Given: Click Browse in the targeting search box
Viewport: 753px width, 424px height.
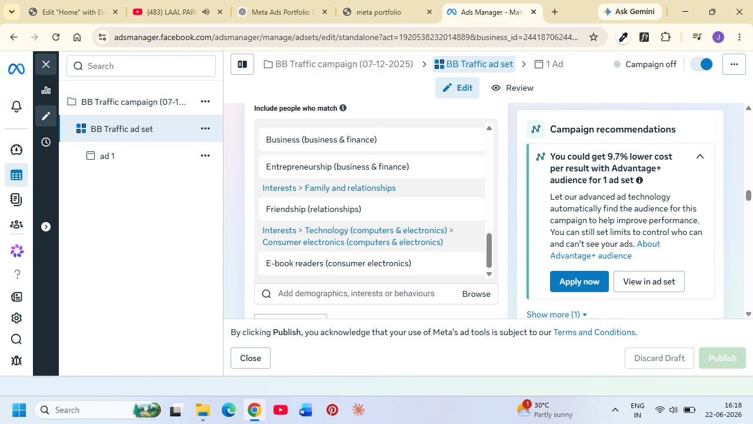Looking at the screenshot, I should tap(477, 294).
